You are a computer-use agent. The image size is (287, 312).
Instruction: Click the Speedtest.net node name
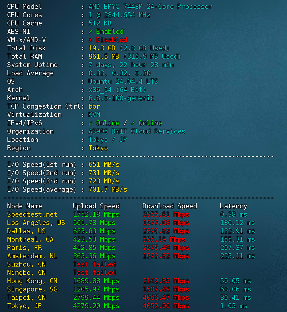coord(32,214)
